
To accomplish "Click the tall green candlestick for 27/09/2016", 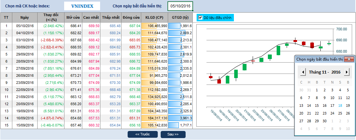I will (278, 50).
